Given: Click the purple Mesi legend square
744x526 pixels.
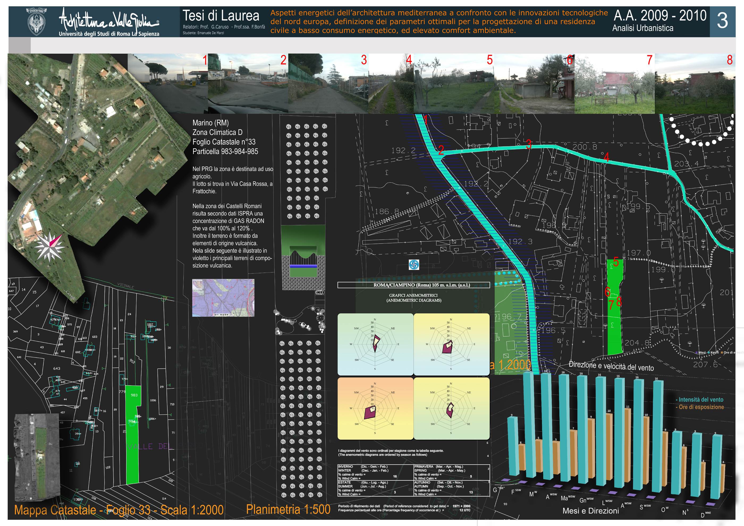Looking at the screenshot, I should (697, 353).
